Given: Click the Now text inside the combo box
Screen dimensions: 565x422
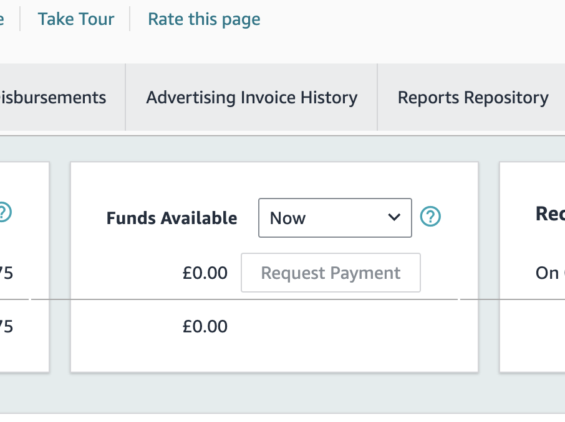Looking at the screenshot, I should pyautogui.click(x=287, y=218).
